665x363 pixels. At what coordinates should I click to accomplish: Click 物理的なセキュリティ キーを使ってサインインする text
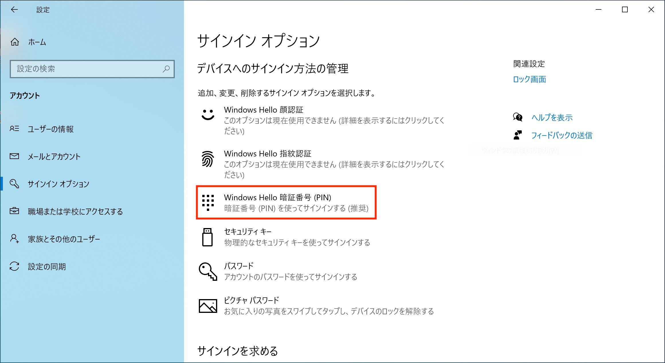[x=297, y=243]
